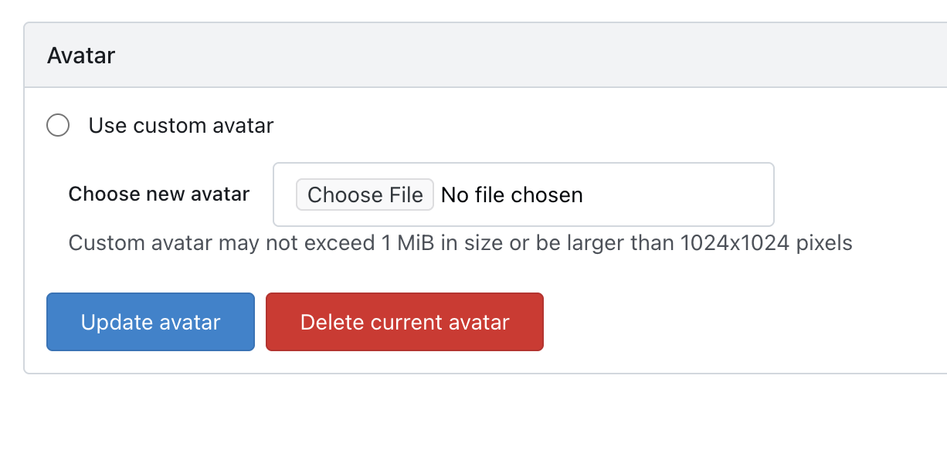Enable the custom avatar option circle
Screen dimensions: 947x460
(x=58, y=125)
